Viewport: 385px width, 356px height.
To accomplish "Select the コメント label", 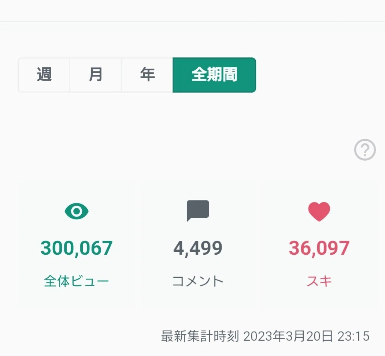I will (x=198, y=281).
